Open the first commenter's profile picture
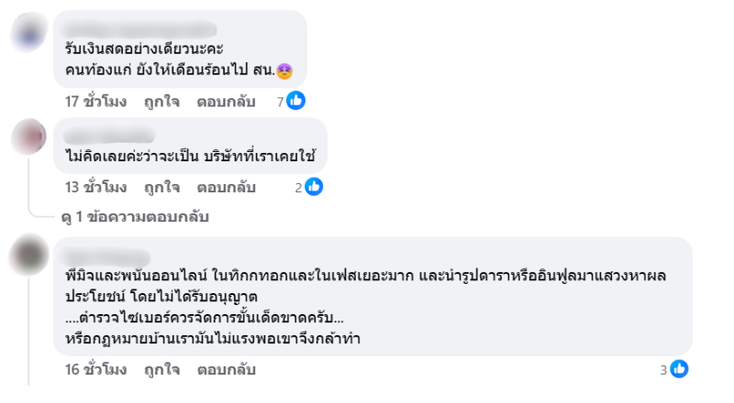The height and width of the screenshot is (403, 734). (x=28, y=35)
